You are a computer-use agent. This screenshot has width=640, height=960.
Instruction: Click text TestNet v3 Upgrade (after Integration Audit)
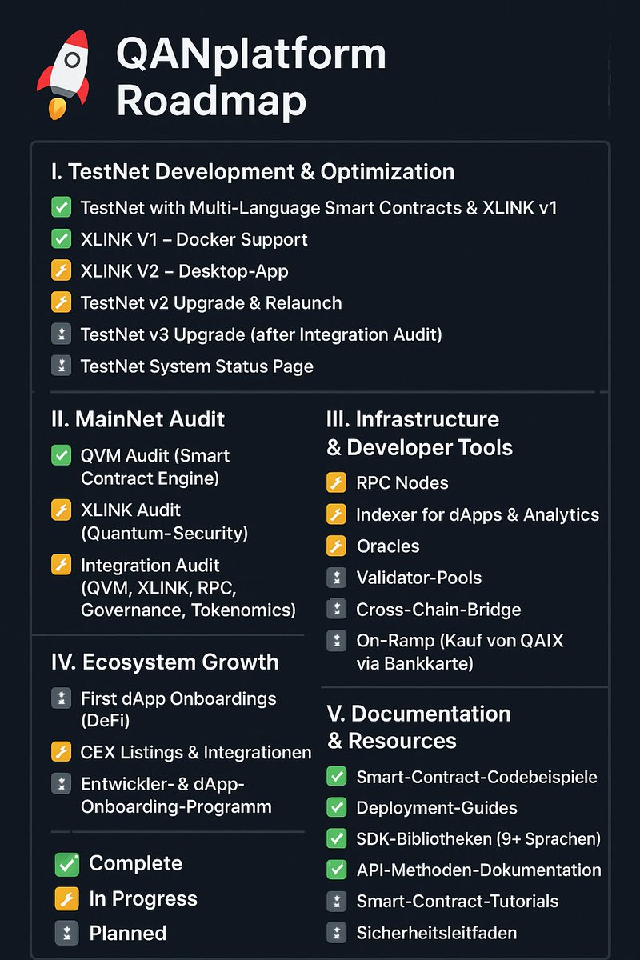click(x=261, y=334)
